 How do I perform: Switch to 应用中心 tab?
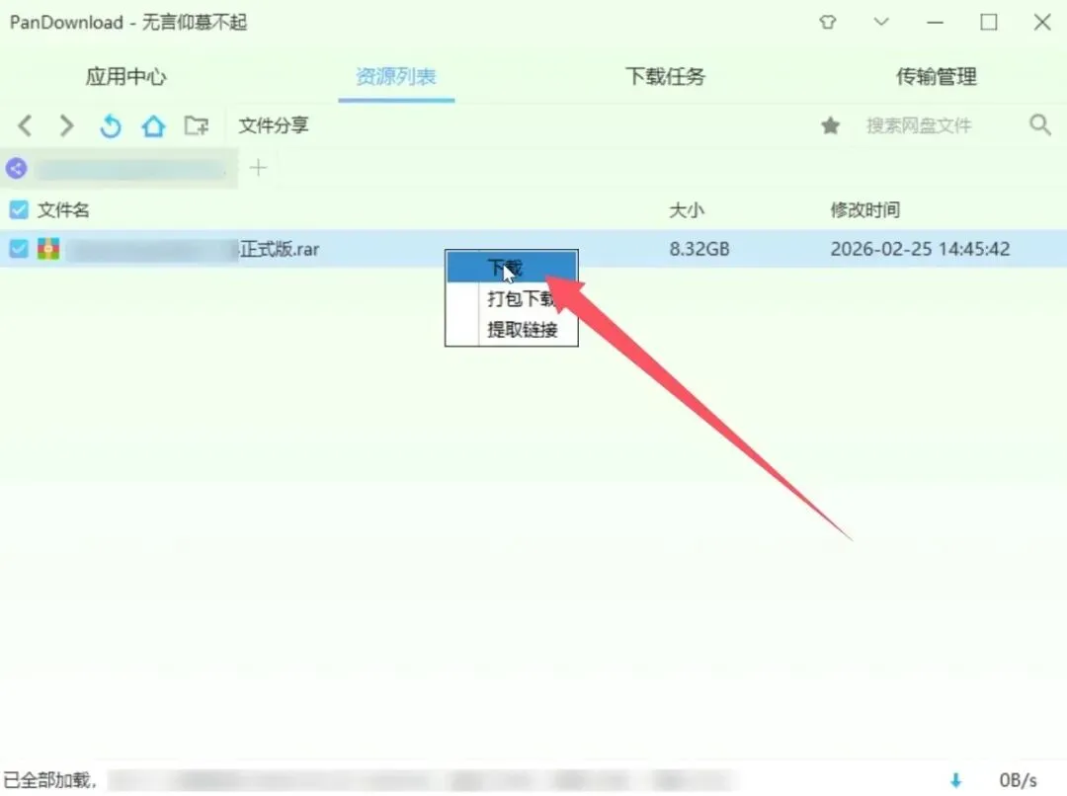[x=125, y=76]
